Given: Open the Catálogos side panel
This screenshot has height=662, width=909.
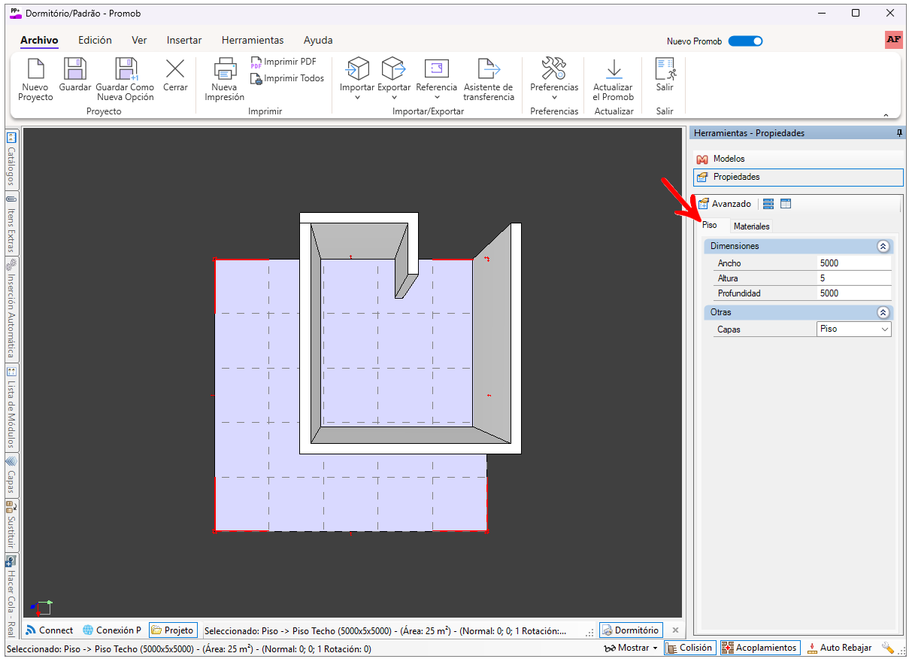Looking at the screenshot, I should [11, 159].
